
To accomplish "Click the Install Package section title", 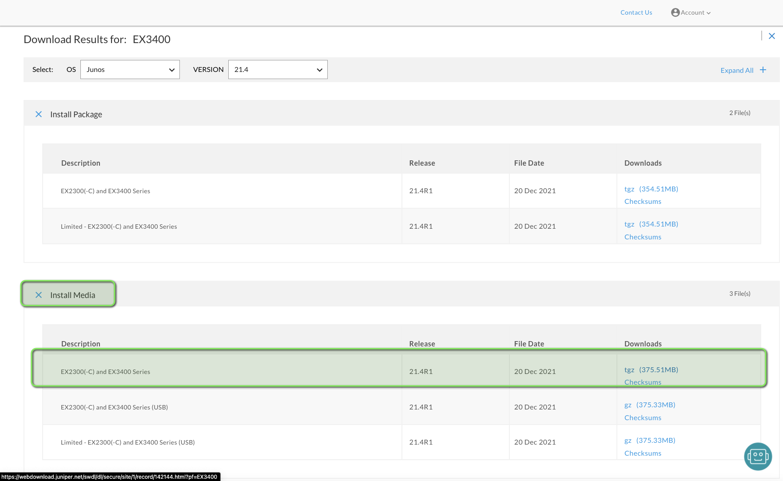I will 76,114.
